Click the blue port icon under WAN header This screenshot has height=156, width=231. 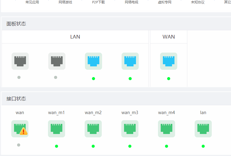[x=169, y=61]
